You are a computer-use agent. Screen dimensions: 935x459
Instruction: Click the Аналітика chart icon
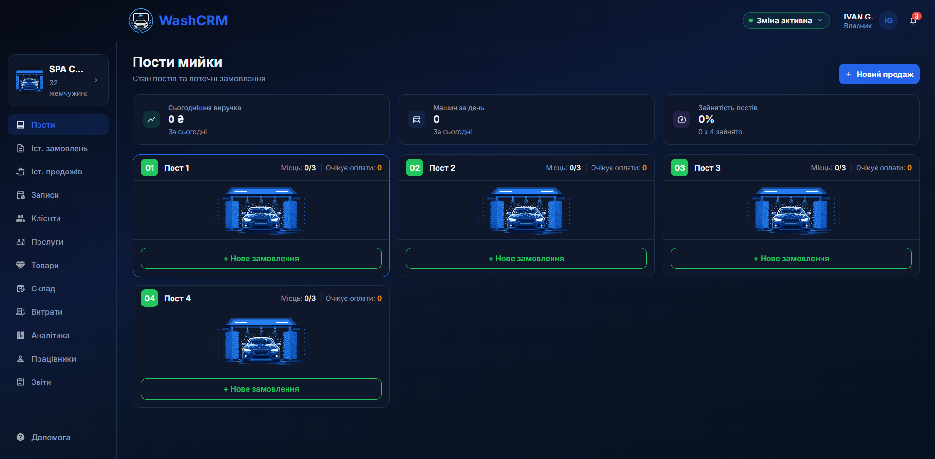pos(20,335)
